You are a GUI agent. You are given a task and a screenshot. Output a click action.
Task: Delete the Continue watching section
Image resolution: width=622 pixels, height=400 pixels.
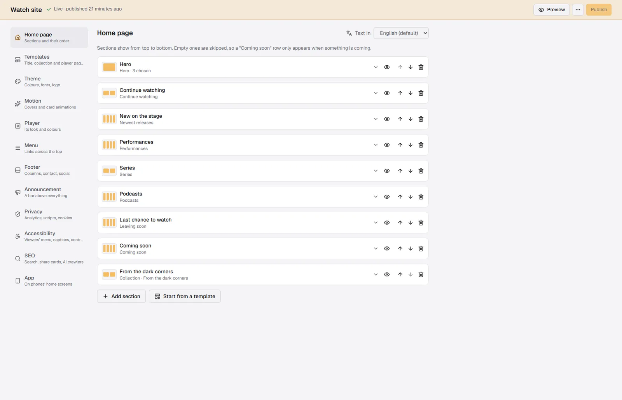click(x=421, y=93)
